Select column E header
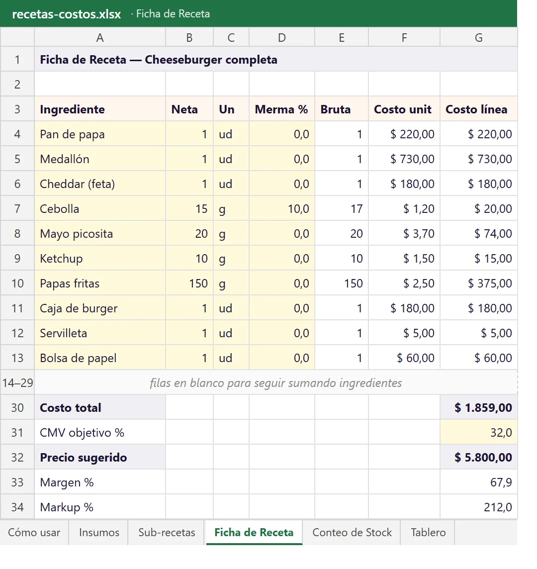This screenshot has height=569, width=537. 342,37
